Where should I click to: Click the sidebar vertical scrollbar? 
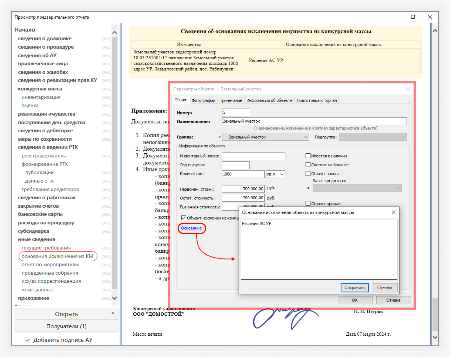[114, 163]
